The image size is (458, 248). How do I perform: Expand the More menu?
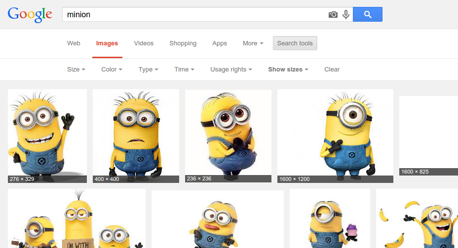pos(253,43)
